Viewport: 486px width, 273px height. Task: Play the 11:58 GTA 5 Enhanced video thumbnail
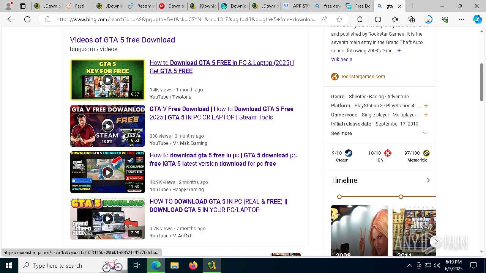107,172
